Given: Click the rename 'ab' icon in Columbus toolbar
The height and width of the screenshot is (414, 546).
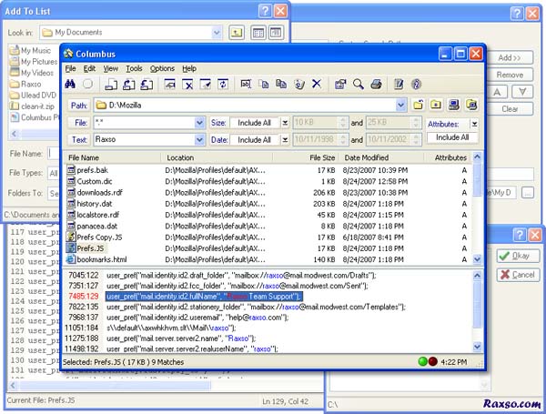Looking at the screenshot, I should coord(246,84).
